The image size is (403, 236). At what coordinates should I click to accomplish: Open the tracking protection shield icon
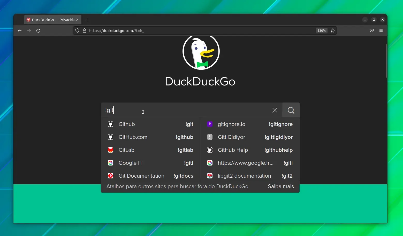click(x=77, y=31)
